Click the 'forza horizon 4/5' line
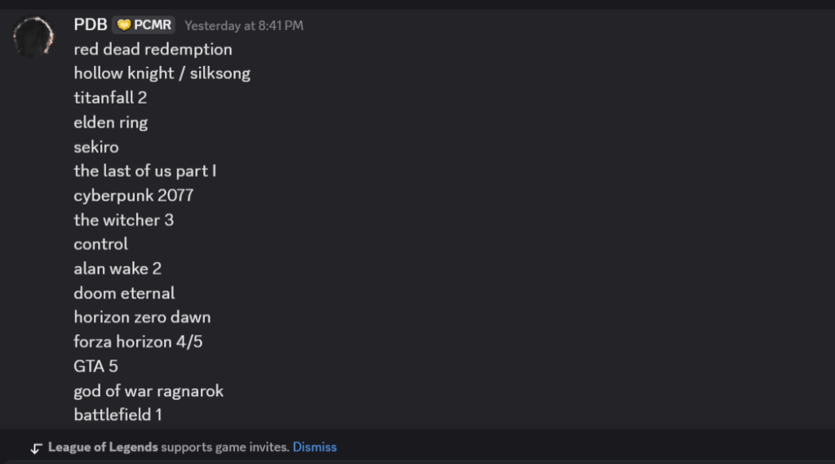Image resolution: width=835 pixels, height=464 pixels. point(138,342)
